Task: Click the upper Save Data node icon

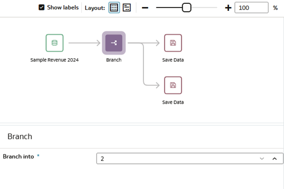Action: 173,43
